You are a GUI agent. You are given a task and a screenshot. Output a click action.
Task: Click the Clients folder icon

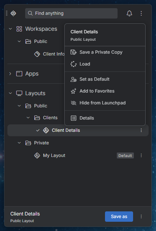37,118
